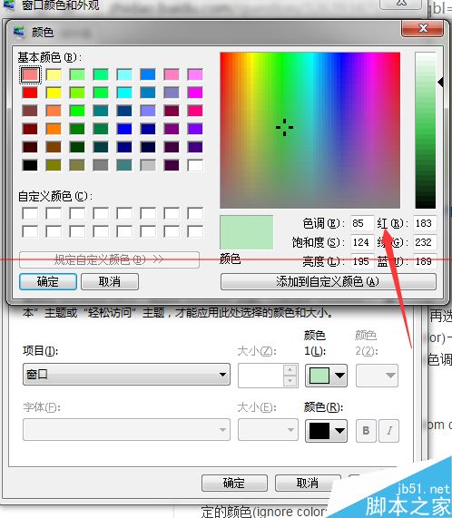Image resolution: width=452 pixels, height=518 pixels.
Task: Increase item size with the up arrow
Action: (x=290, y=369)
